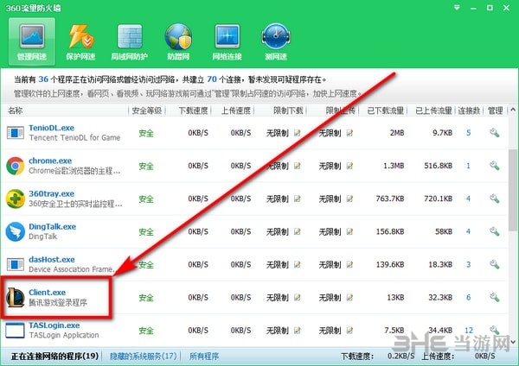519x366 pixels.
Task: Open manage wrench for Client.exe
Action: pyautogui.click(x=495, y=297)
